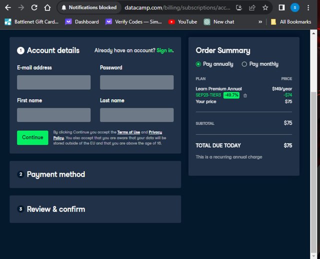Open the browser home page
Viewport: 320px width, 259px height.
coord(47,8)
